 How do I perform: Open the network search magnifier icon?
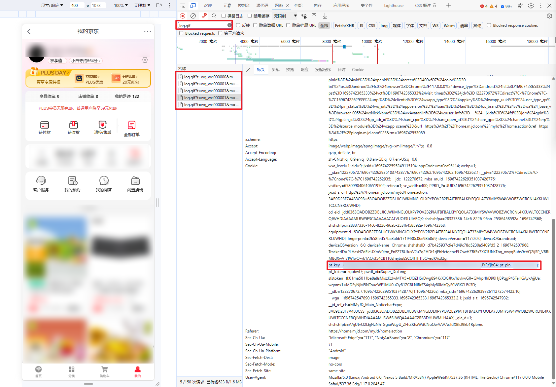tap(214, 16)
